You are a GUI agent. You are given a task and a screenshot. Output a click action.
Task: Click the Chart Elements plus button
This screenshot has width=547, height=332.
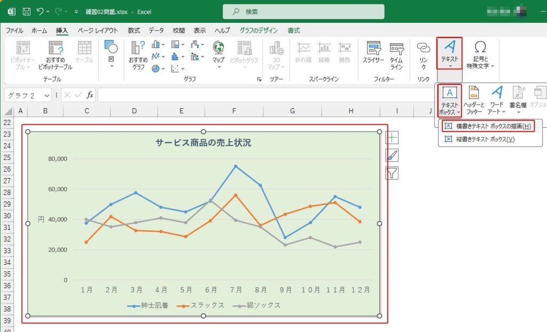[392, 137]
